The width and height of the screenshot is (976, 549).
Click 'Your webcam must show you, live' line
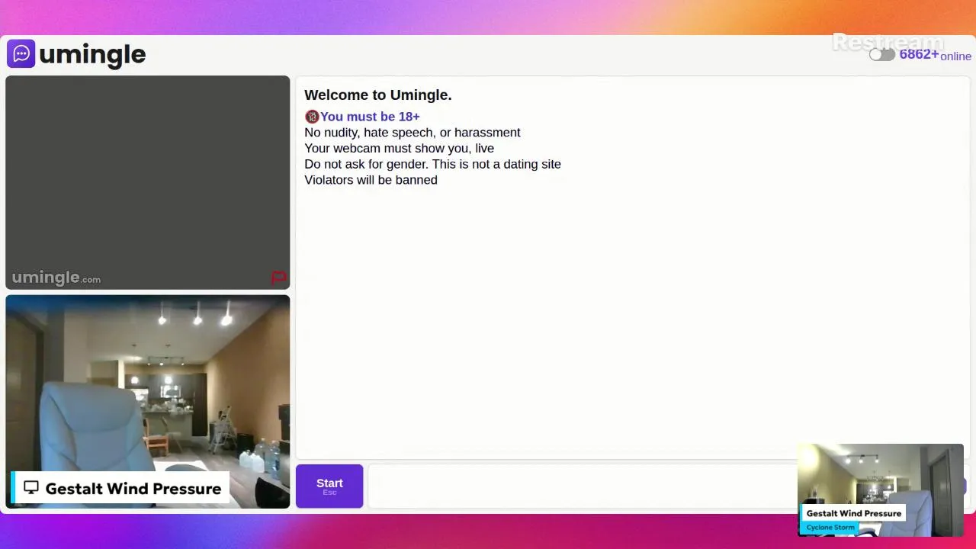(x=399, y=149)
